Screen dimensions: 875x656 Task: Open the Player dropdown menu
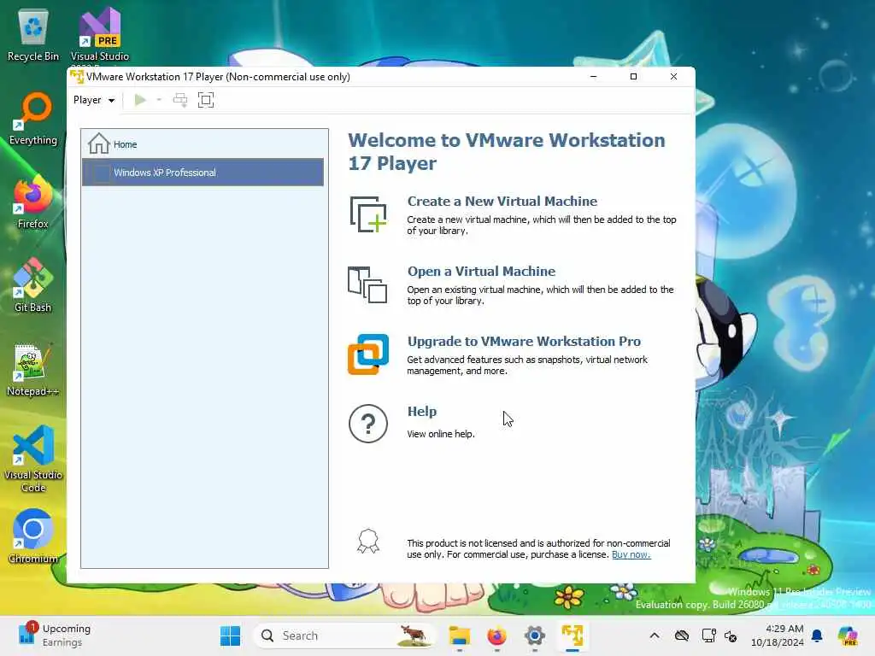click(x=94, y=101)
